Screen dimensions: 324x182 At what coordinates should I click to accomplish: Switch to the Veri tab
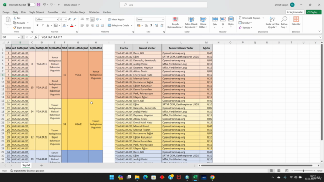[64, 12]
